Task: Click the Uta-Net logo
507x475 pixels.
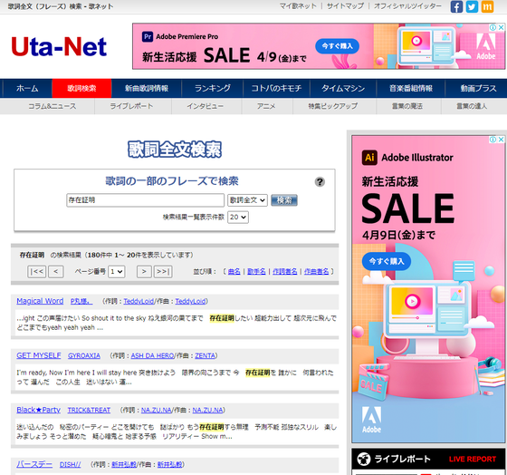Action: coord(59,46)
